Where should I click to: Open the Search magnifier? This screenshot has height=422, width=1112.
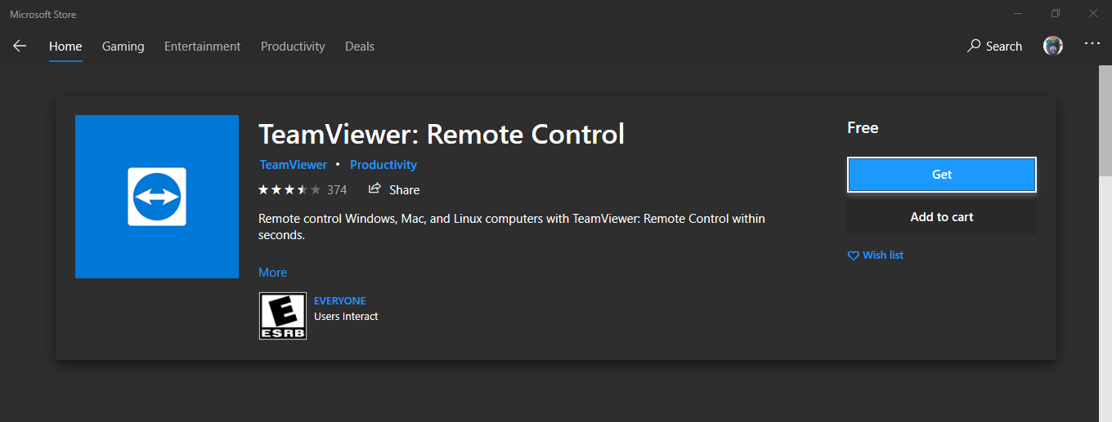coord(973,47)
